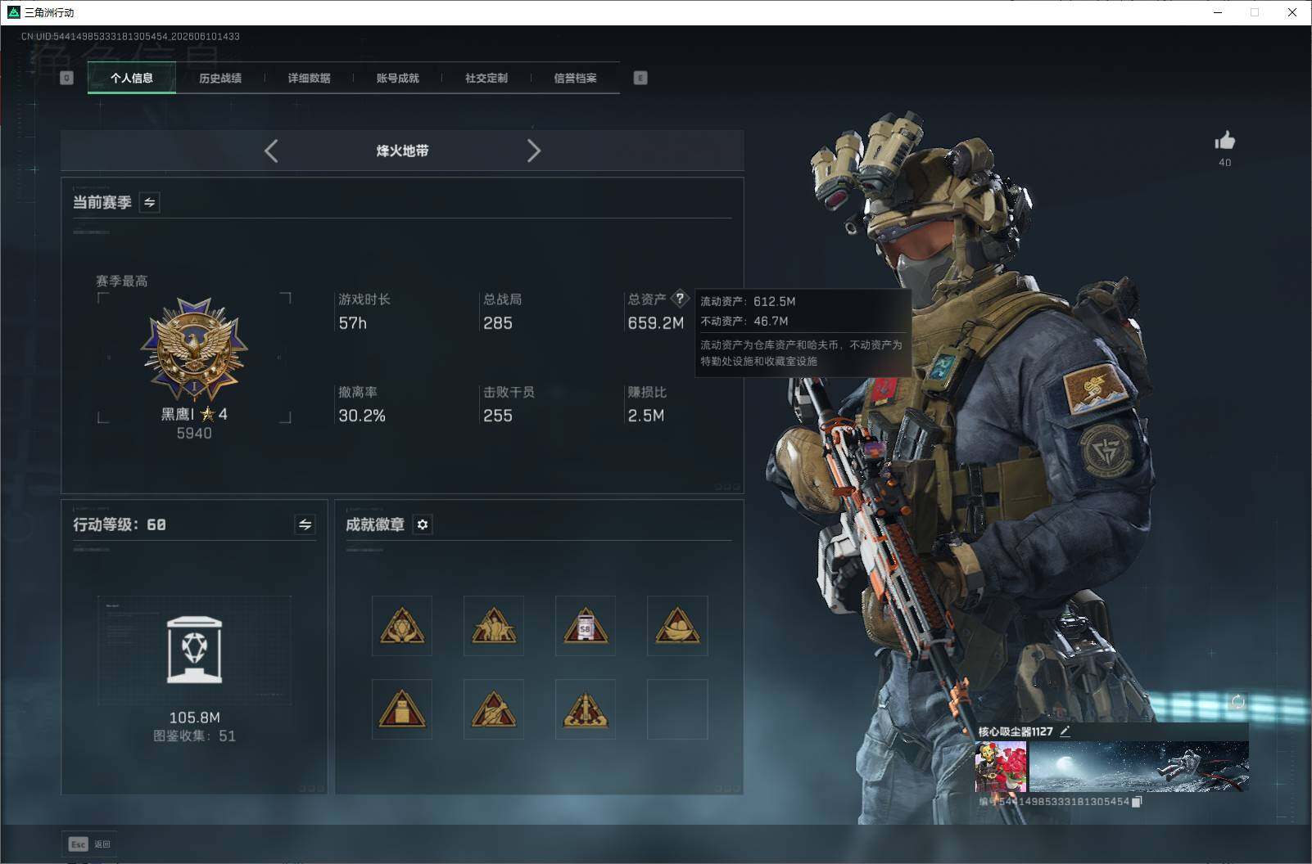1312x864 pixels.
Task: Click the like count 40
Action: click(1225, 162)
